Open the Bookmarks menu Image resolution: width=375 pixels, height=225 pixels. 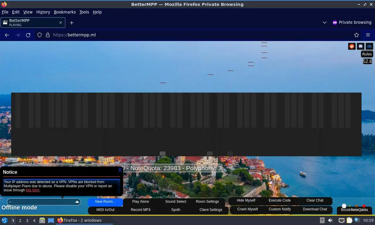[x=65, y=12]
